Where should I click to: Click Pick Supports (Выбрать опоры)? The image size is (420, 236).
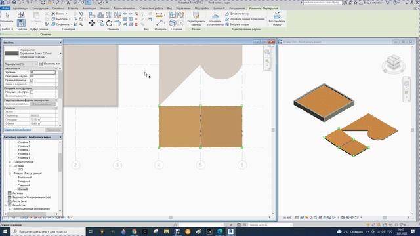coord(237,24)
